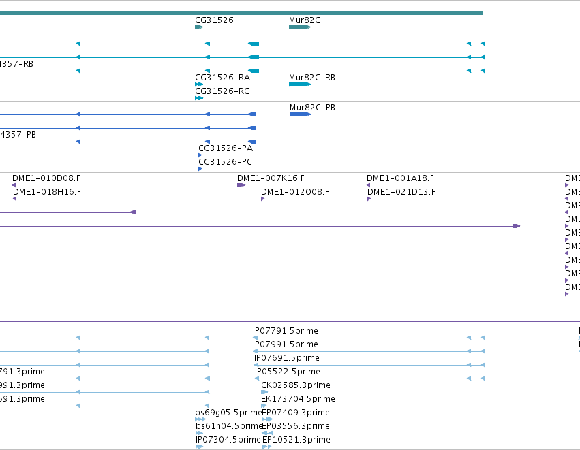The image size is (580, 450).
Task: Select the CG31526-PC arrow glyph
Action: tap(200, 169)
